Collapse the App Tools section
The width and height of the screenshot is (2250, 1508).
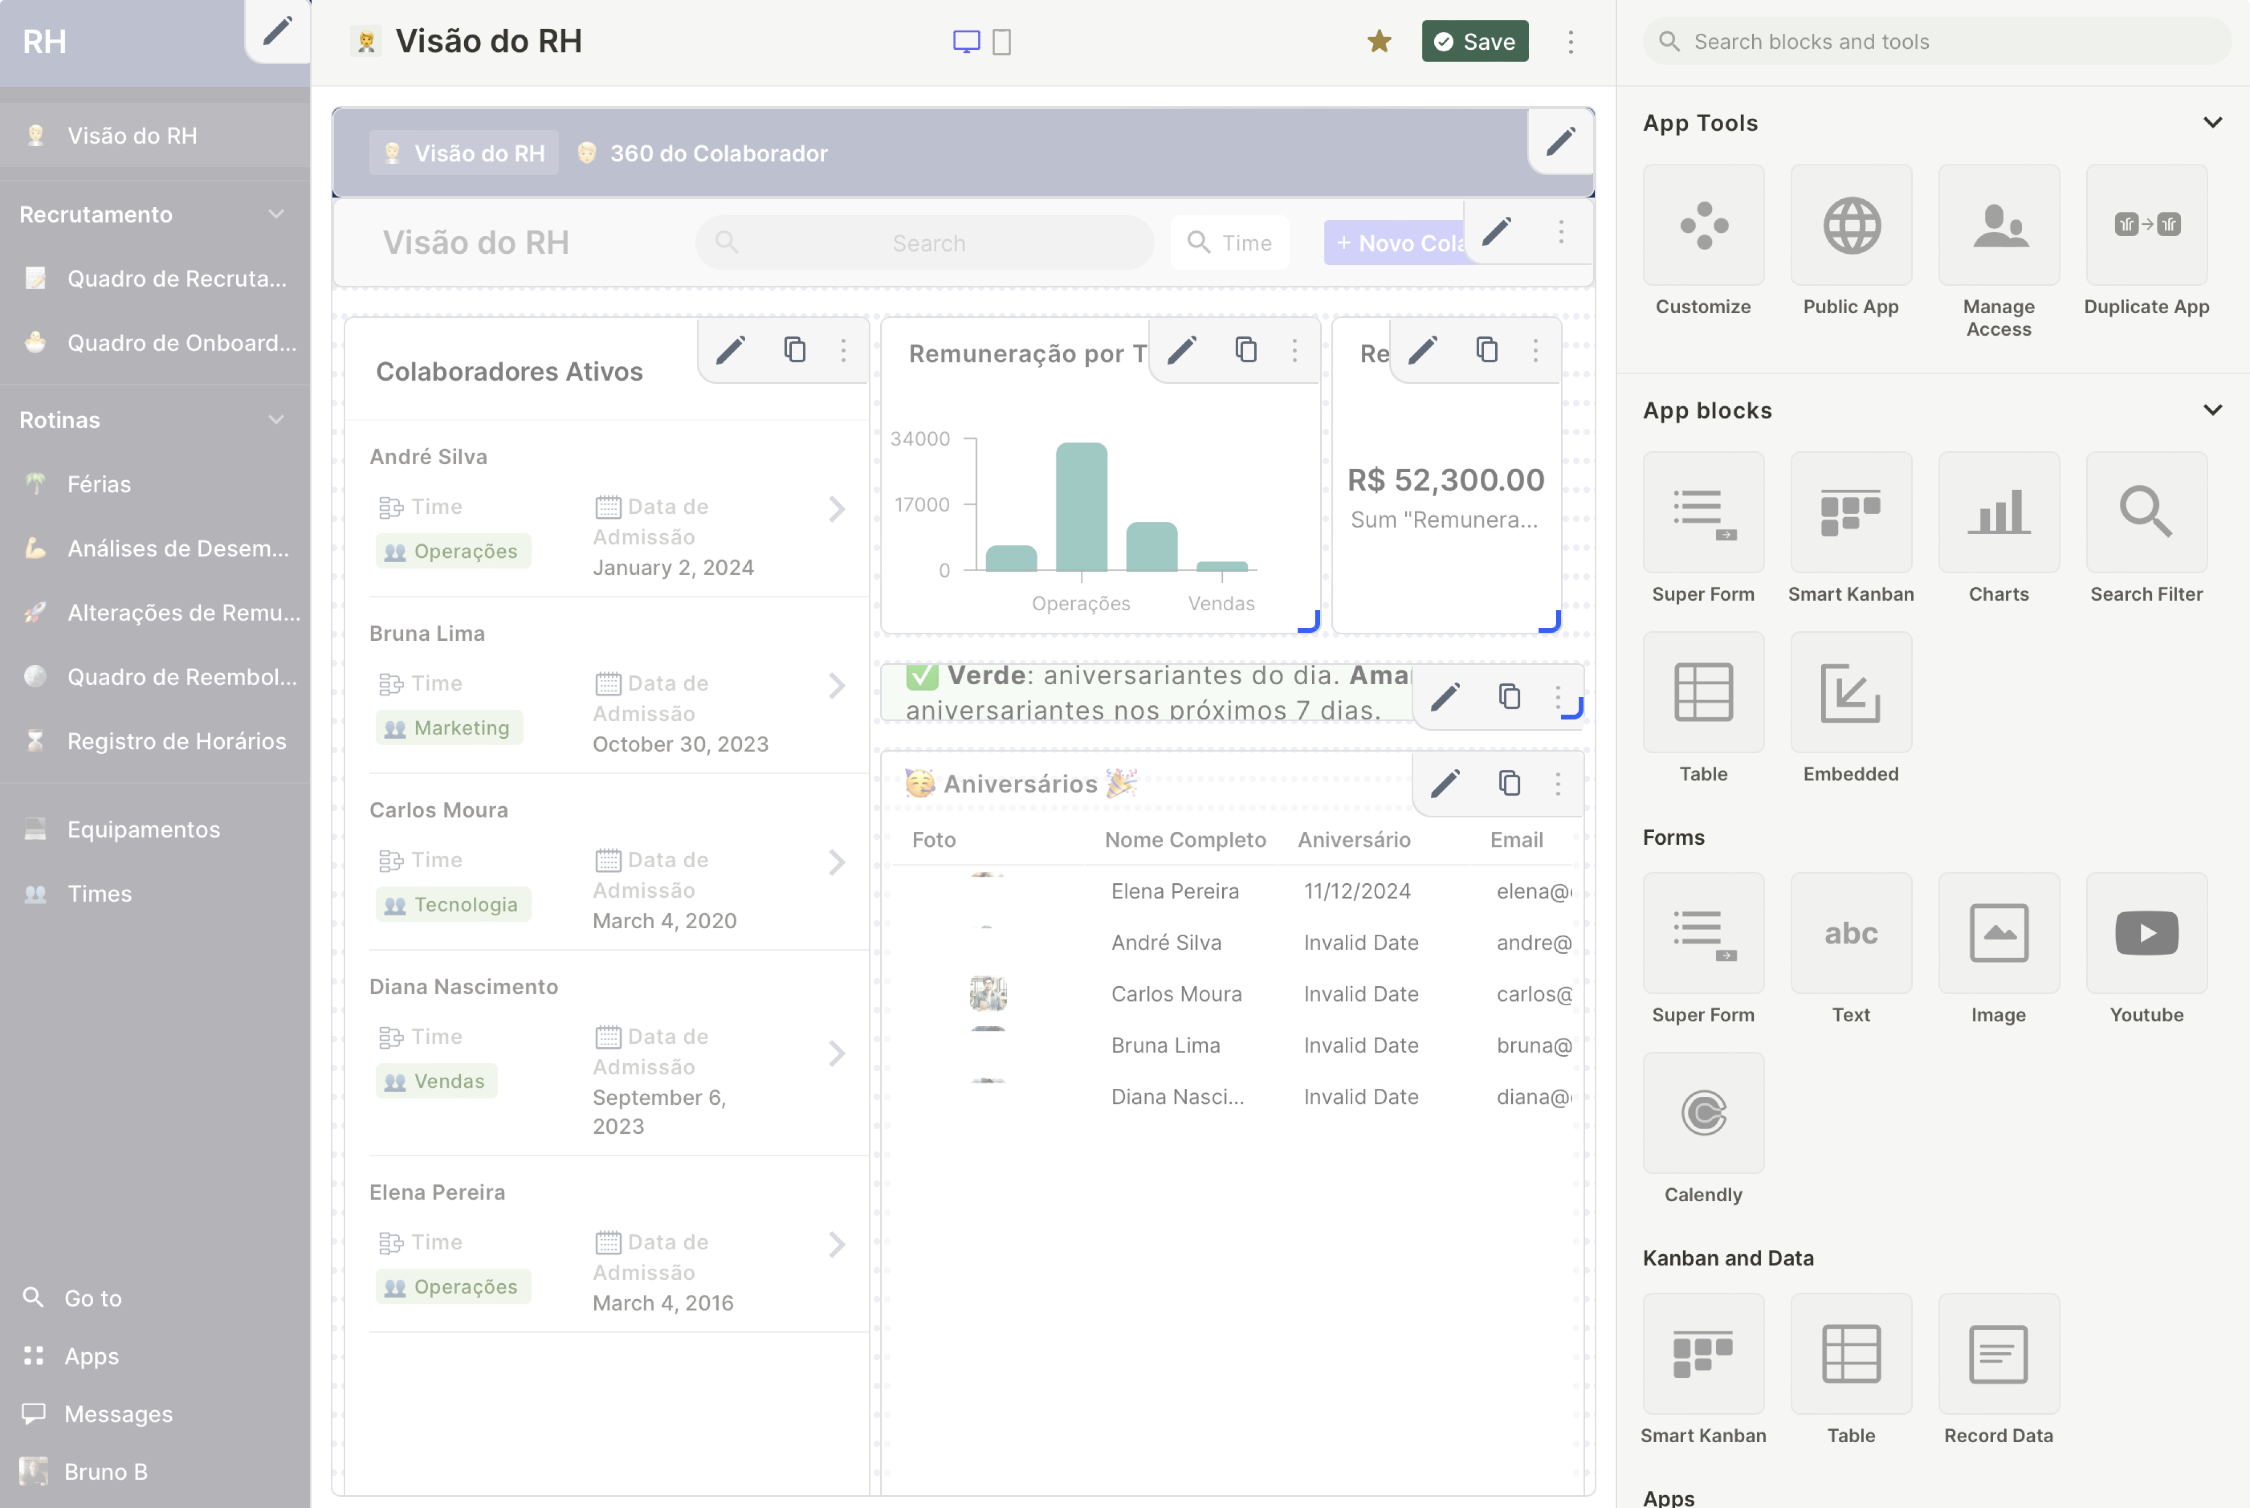pos(2211,122)
